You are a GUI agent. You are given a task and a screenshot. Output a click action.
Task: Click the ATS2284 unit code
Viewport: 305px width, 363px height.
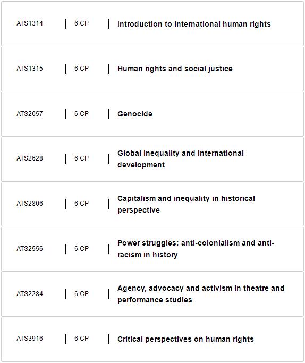point(30,294)
